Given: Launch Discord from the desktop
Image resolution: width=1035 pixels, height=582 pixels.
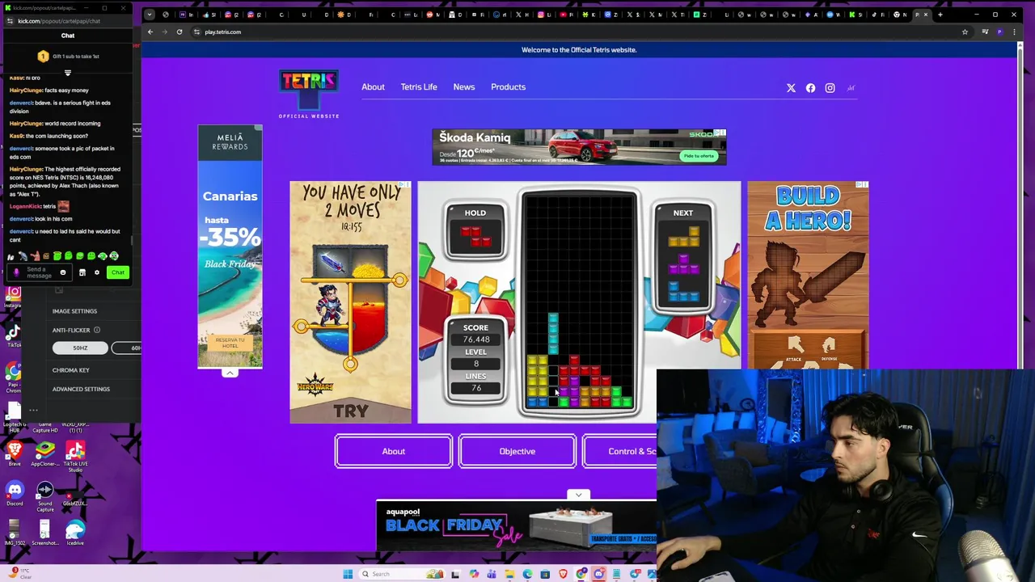Looking at the screenshot, I should click(x=15, y=493).
